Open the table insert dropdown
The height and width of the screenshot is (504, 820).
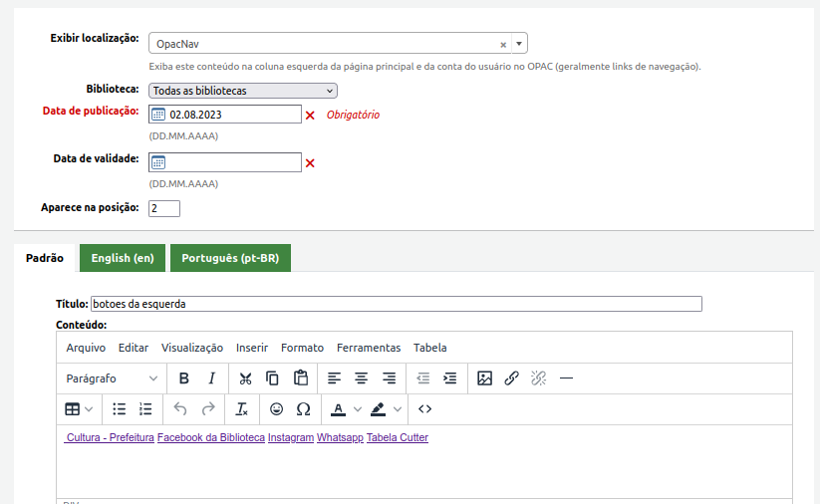coord(79,408)
